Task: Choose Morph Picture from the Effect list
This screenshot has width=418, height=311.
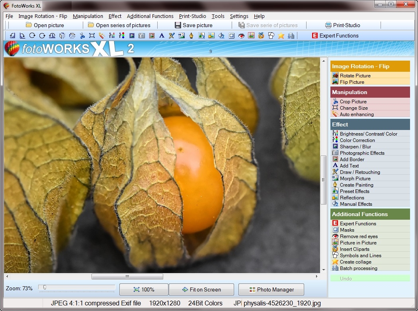Action: [355, 178]
